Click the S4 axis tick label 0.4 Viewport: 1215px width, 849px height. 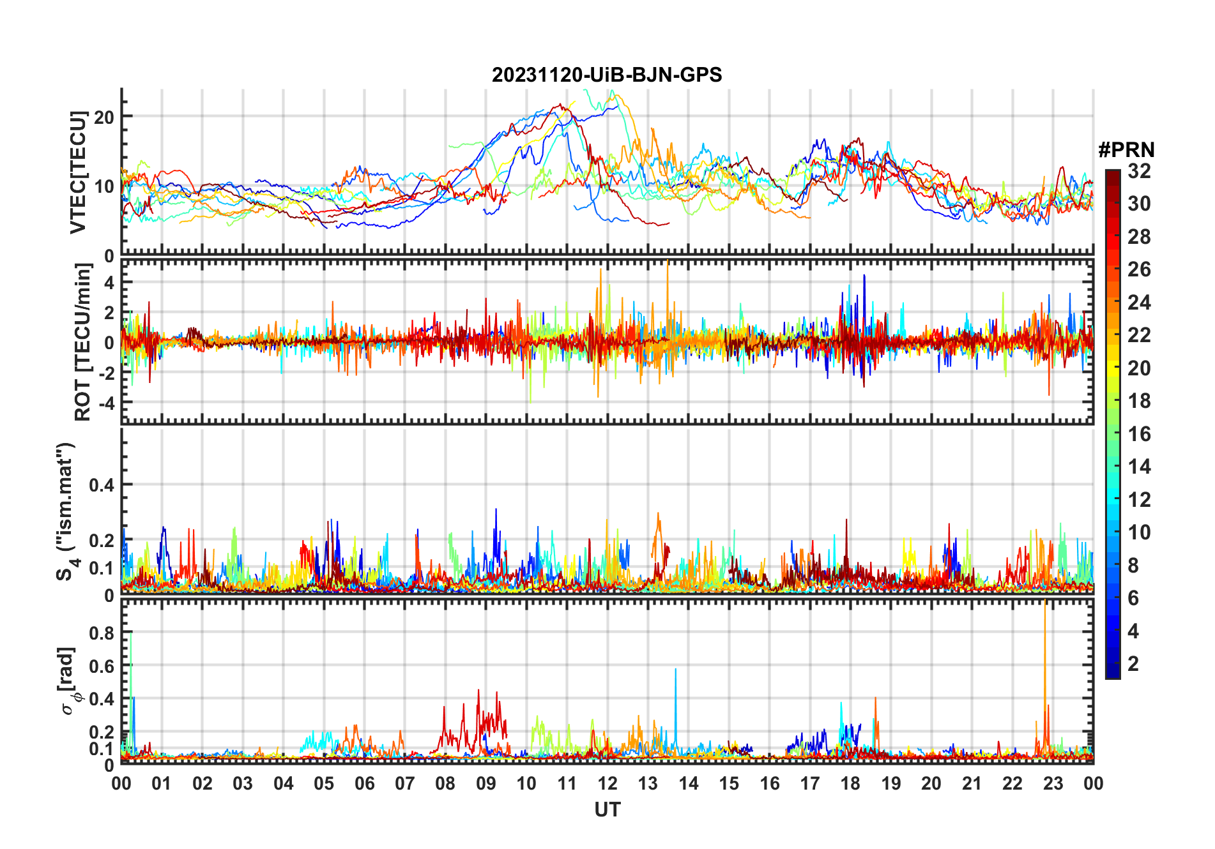tap(102, 485)
